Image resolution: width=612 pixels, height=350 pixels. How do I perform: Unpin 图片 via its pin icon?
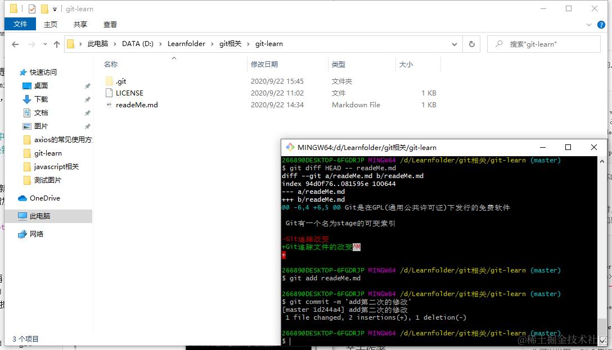[87, 126]
